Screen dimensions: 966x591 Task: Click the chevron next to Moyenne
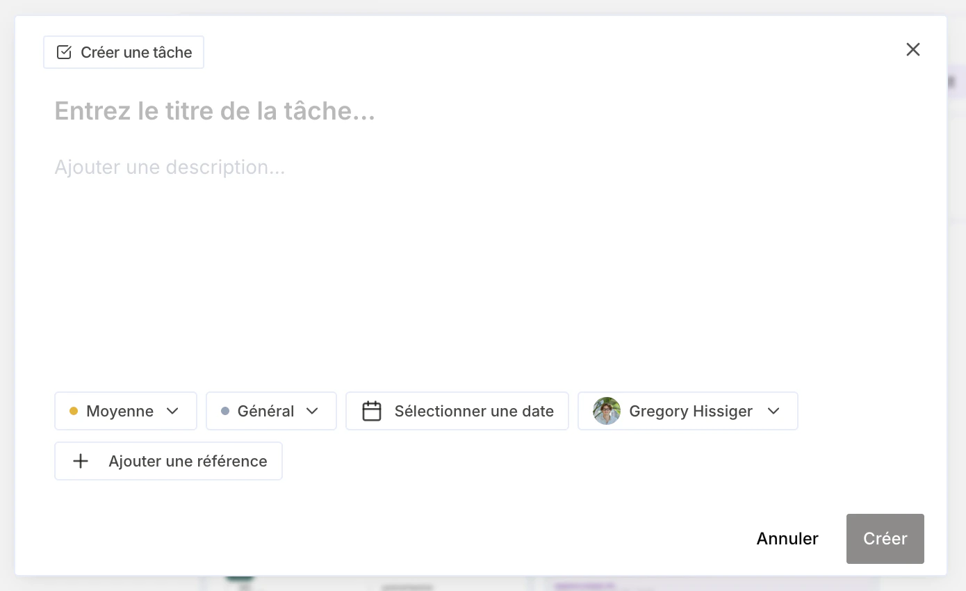173,411
